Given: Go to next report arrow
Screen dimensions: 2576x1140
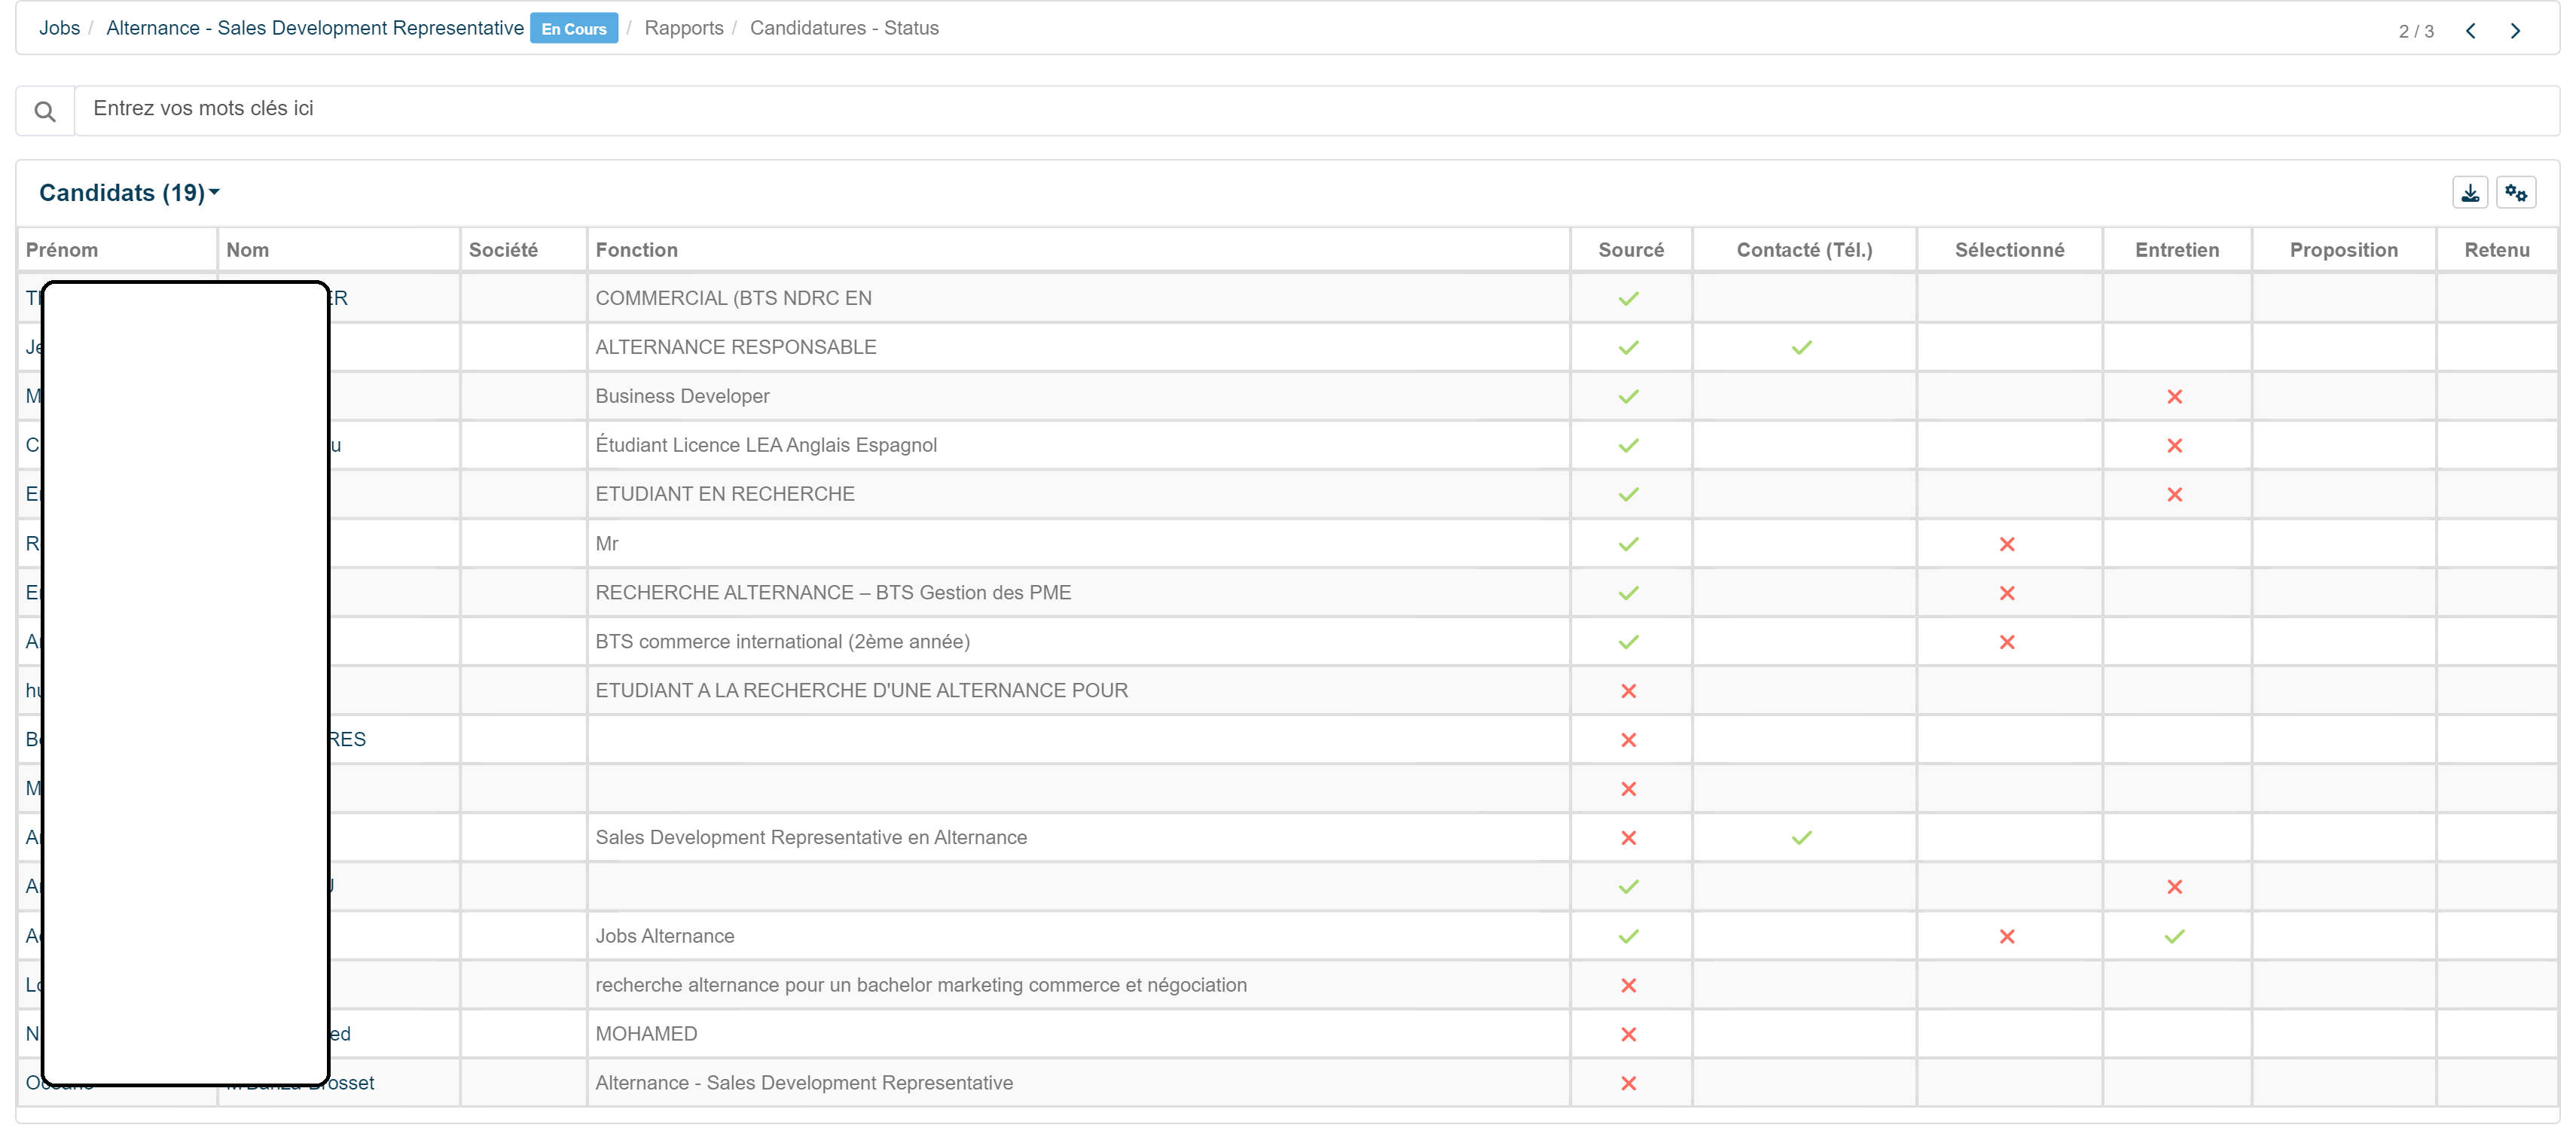Looking at the screenshot, I should pyautogui.click(x=2515, y=31).
